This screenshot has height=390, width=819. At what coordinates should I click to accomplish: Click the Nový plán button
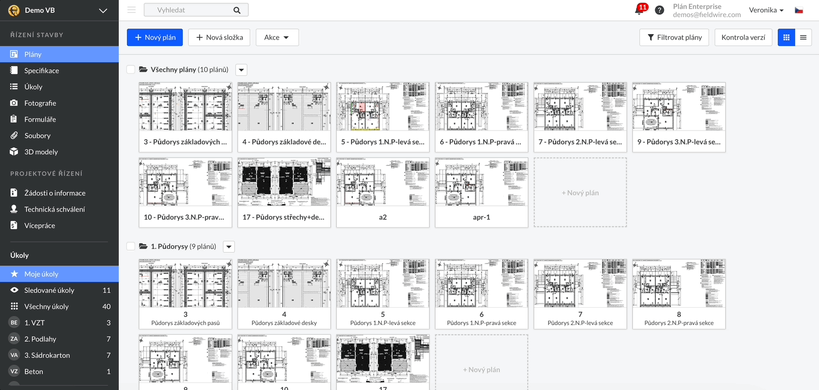(155, 37)
